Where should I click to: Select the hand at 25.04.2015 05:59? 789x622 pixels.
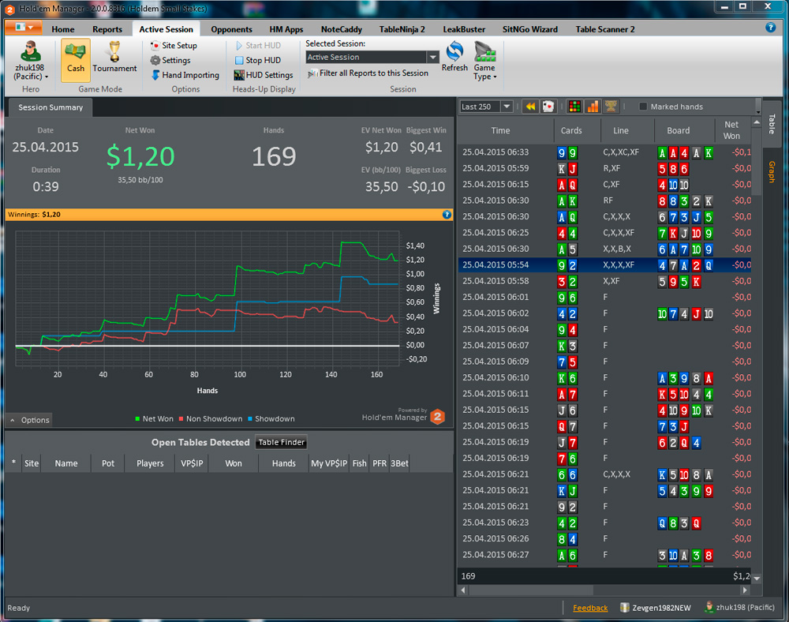[604, 168]
